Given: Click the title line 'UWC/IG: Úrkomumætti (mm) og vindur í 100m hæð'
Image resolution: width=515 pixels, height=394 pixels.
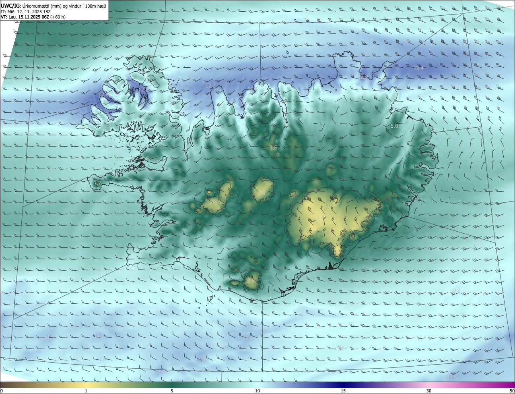Looking at the screenshot, I should click(54, 6).
